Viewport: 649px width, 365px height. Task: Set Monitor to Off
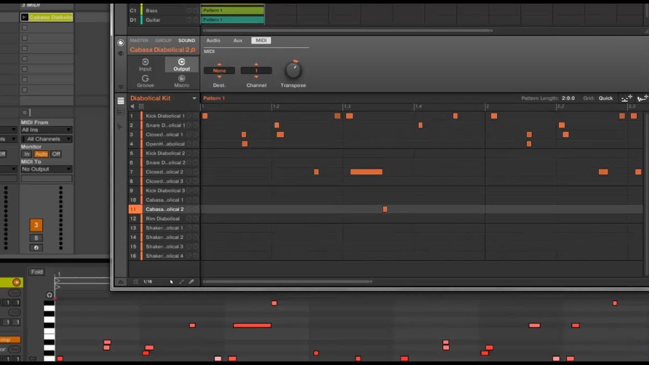pyautogui.click(x=56, y=154)
